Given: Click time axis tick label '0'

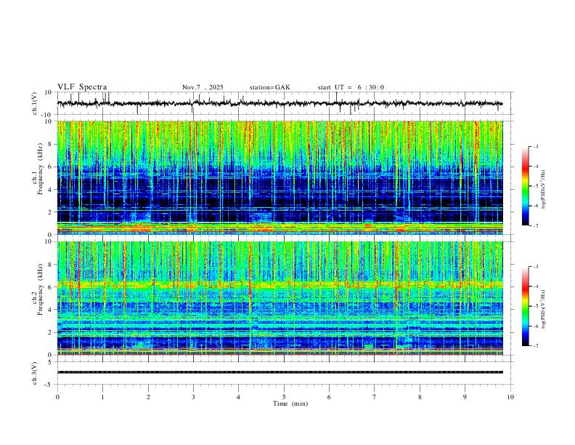Looking at the screenshot, I should coord(57,397).
